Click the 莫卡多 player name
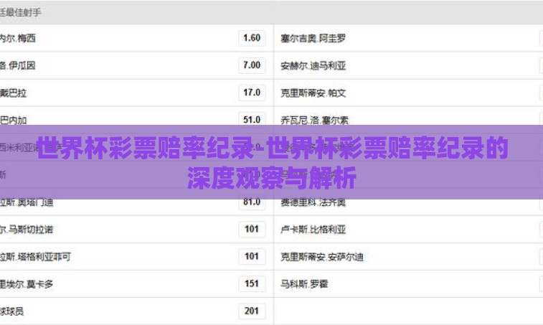This screenshot has height=325, width=543. pyautogui.click(x=27, y=284)
